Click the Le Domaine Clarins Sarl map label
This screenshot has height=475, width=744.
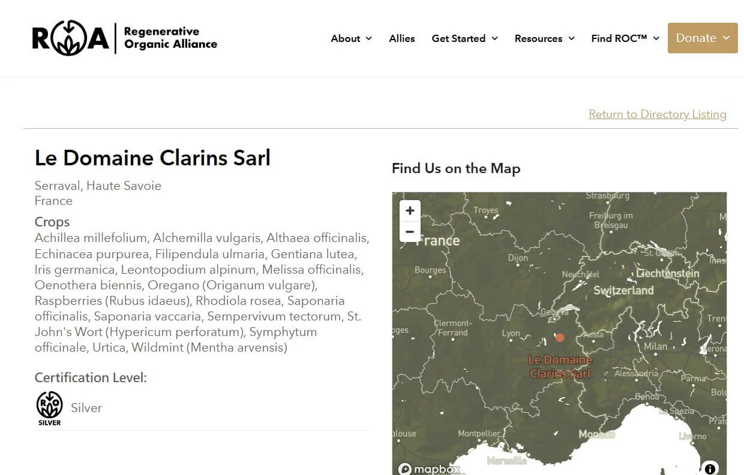[560, 367]
